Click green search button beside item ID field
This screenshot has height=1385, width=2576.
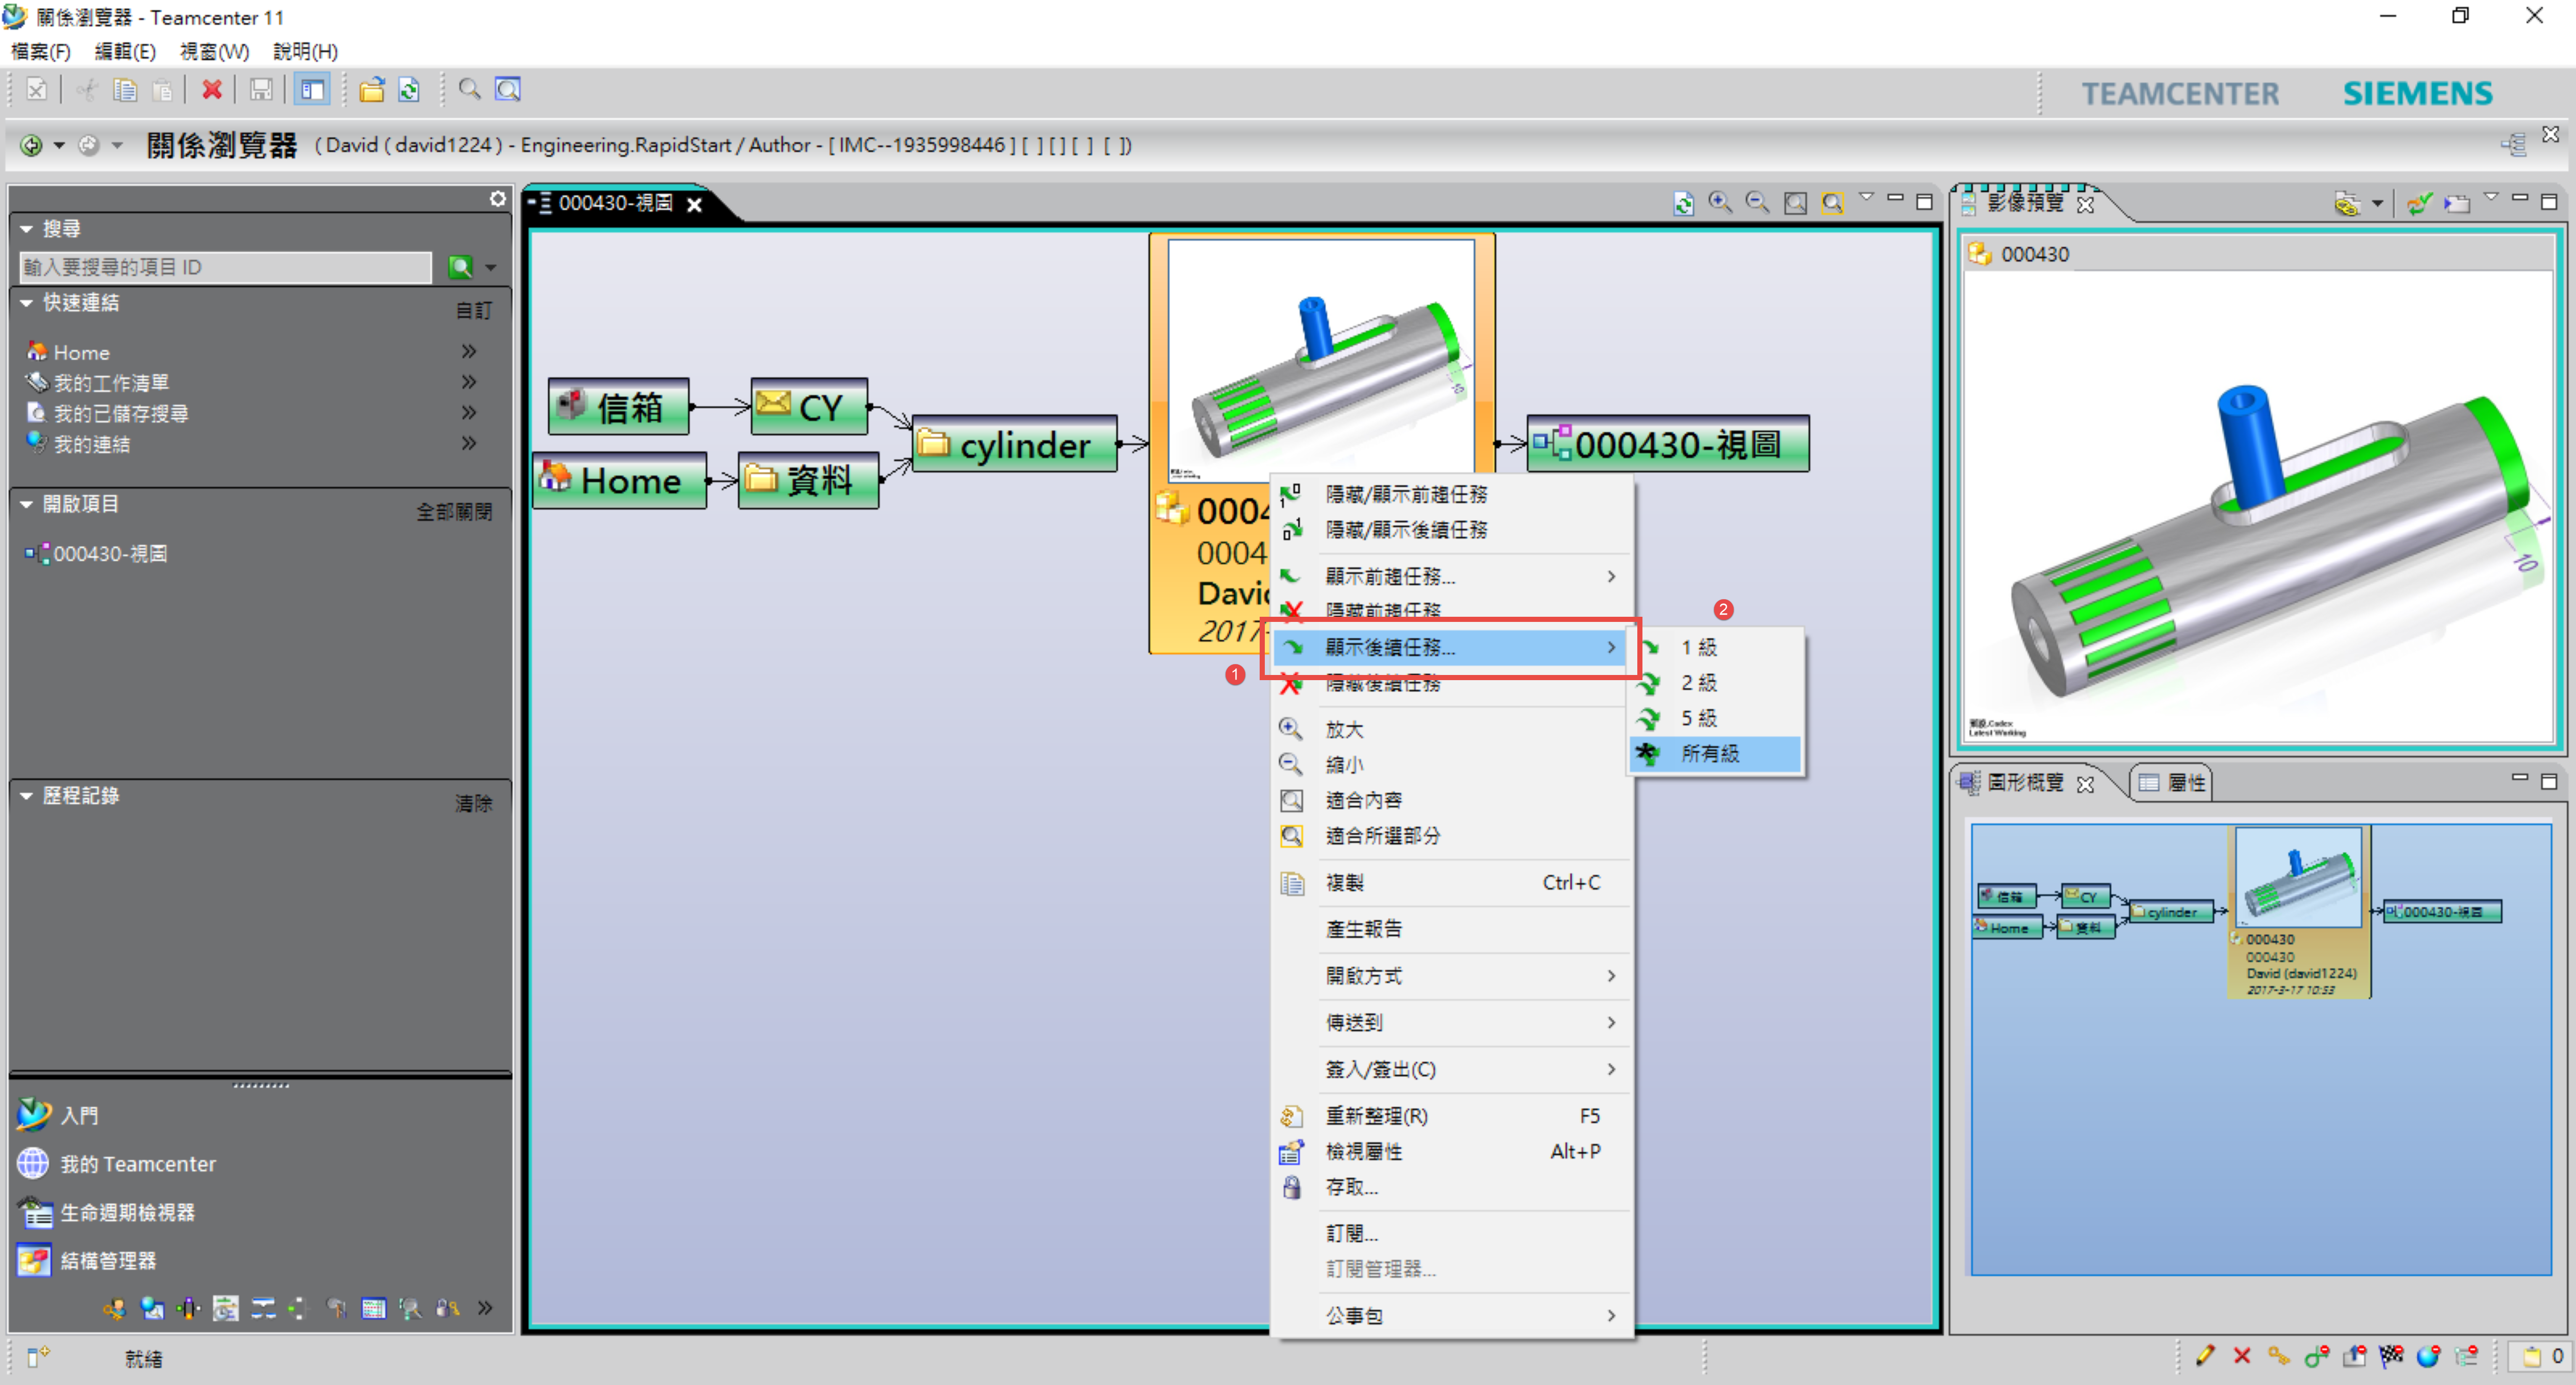point(460,267)
